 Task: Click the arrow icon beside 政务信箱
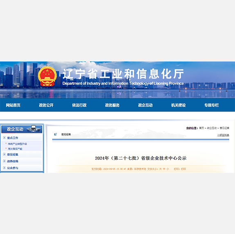(5, 161)
